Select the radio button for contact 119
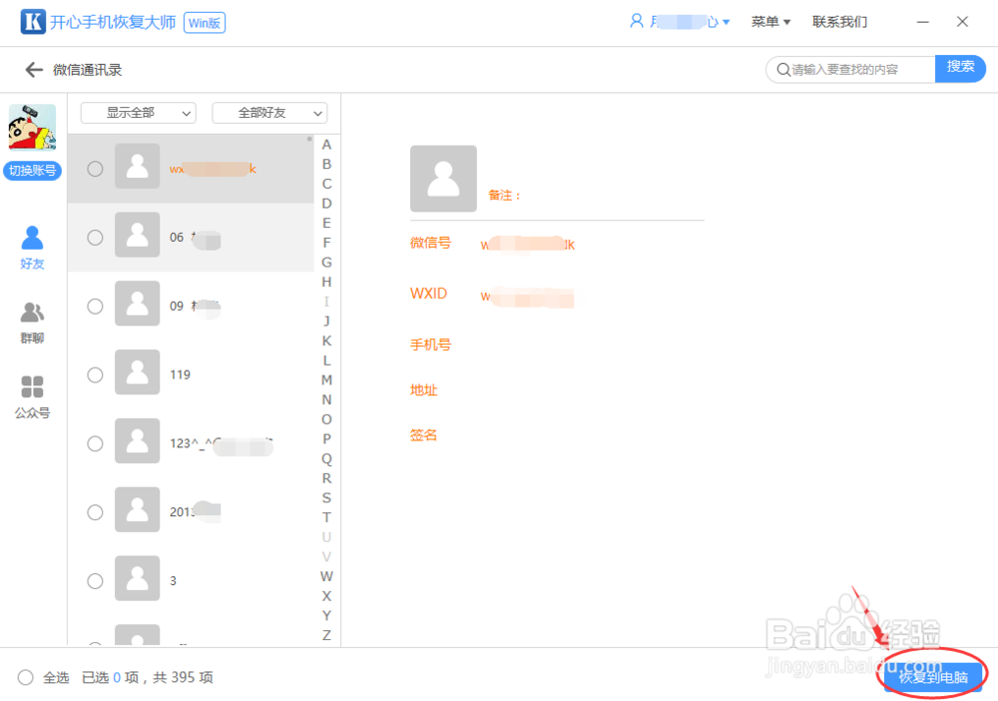The image size is (998, 701). [95, 373]
